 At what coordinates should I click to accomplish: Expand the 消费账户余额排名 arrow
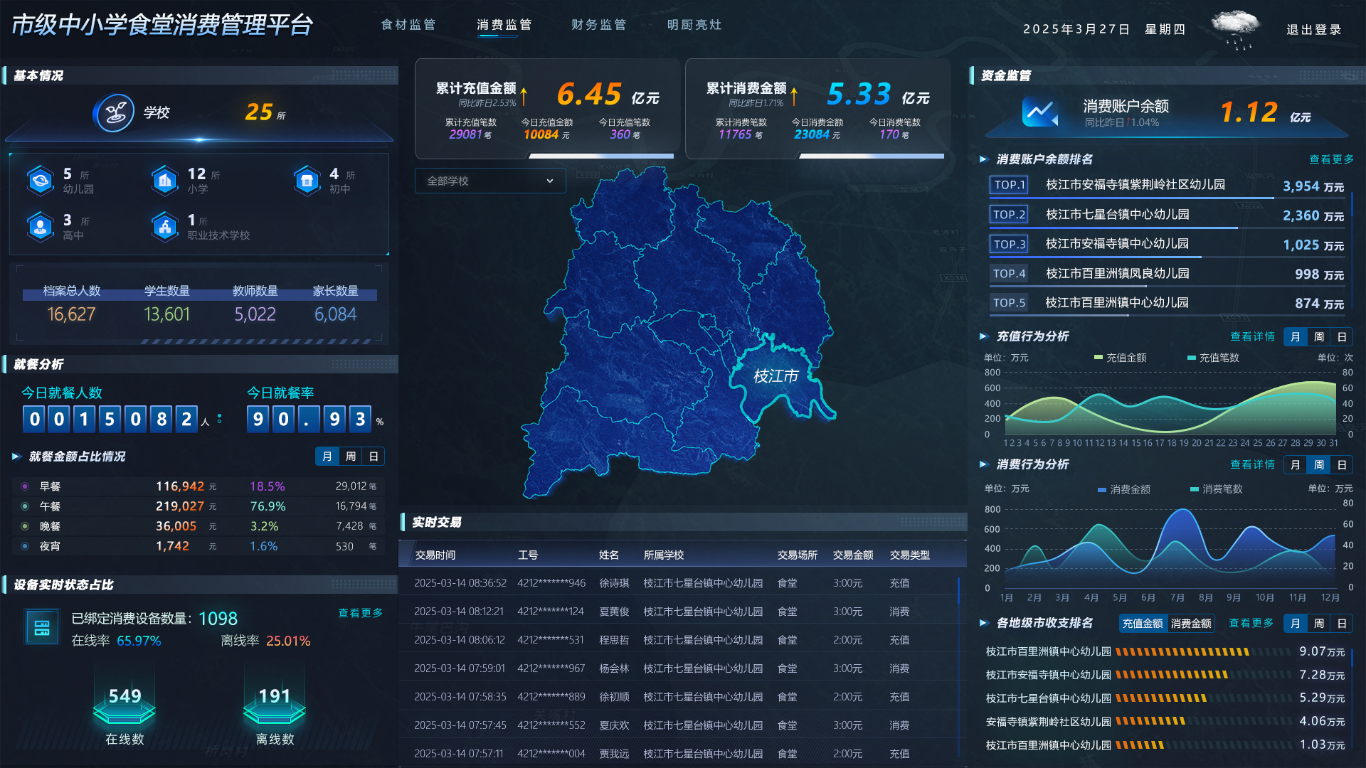983,159
